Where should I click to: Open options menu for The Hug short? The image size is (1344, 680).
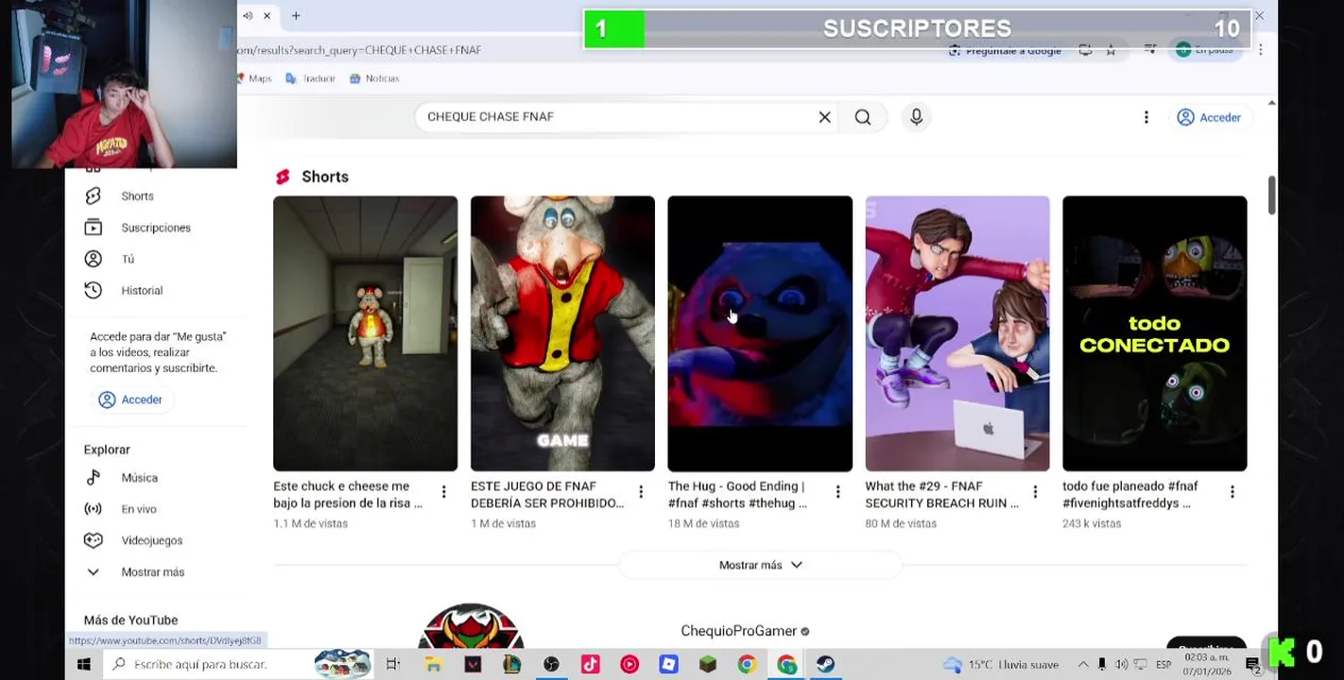[x=837, y=492]
